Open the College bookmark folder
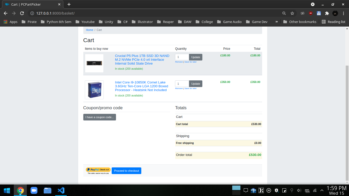Screen dimensions: 349x196 click(x=204, y=22)
